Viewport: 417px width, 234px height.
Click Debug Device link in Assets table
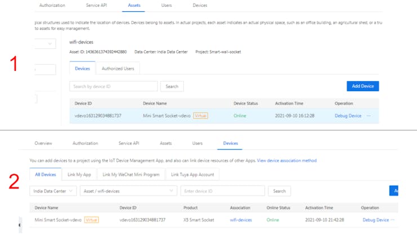click(348, 116)
